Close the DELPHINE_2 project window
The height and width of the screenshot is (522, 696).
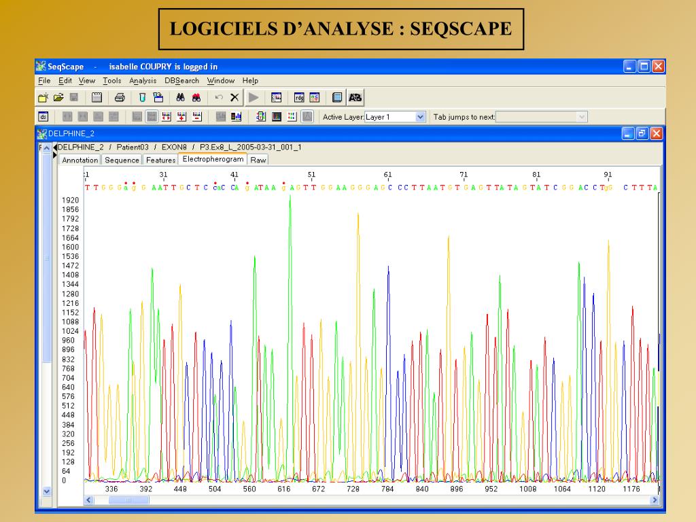coord(657,134)
